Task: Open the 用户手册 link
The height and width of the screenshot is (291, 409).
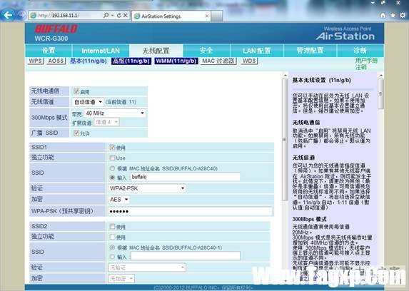Action: coord(366,61)
